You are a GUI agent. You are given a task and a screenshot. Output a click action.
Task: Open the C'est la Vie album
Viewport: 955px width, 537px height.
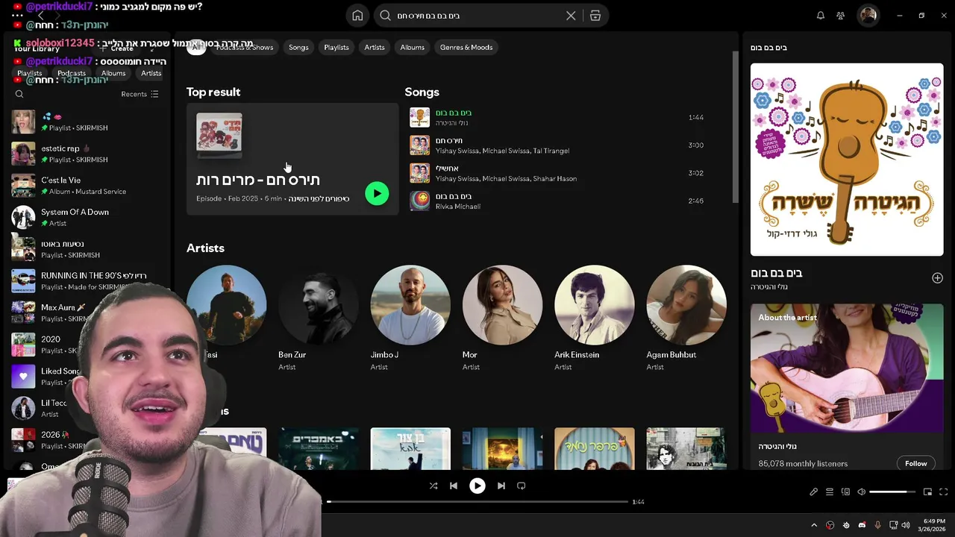coord(86,186)
